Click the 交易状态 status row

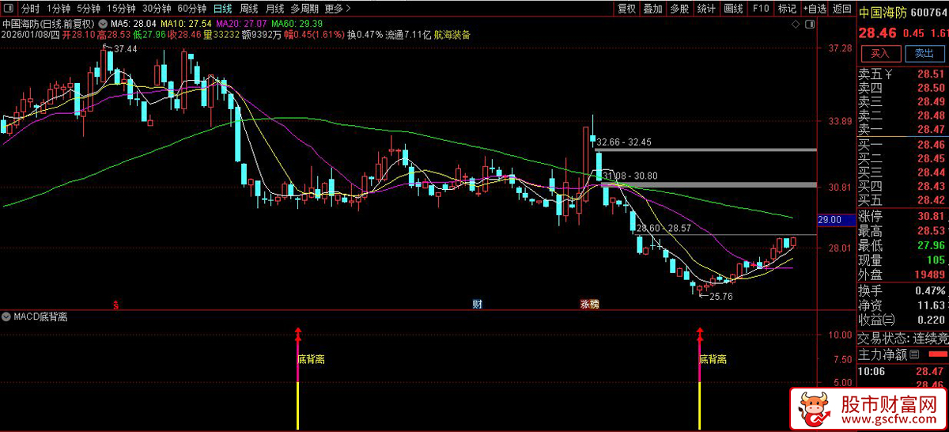(x=903, y=338)
